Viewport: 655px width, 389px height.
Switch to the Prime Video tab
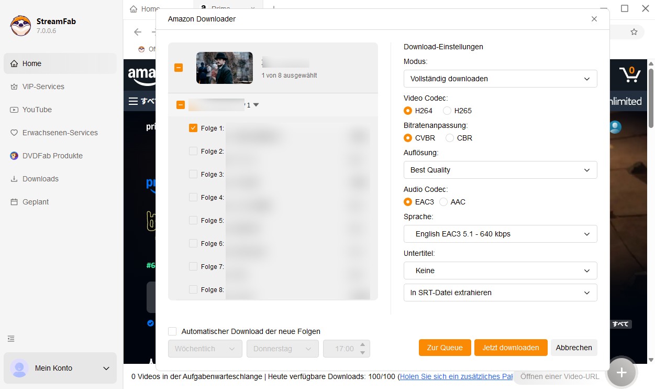220,8
